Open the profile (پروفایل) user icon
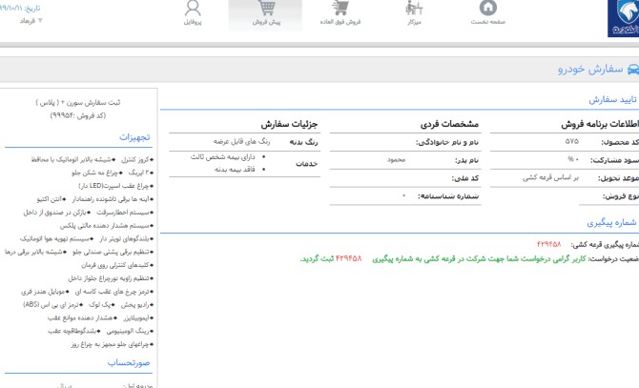 click(193, 8)
